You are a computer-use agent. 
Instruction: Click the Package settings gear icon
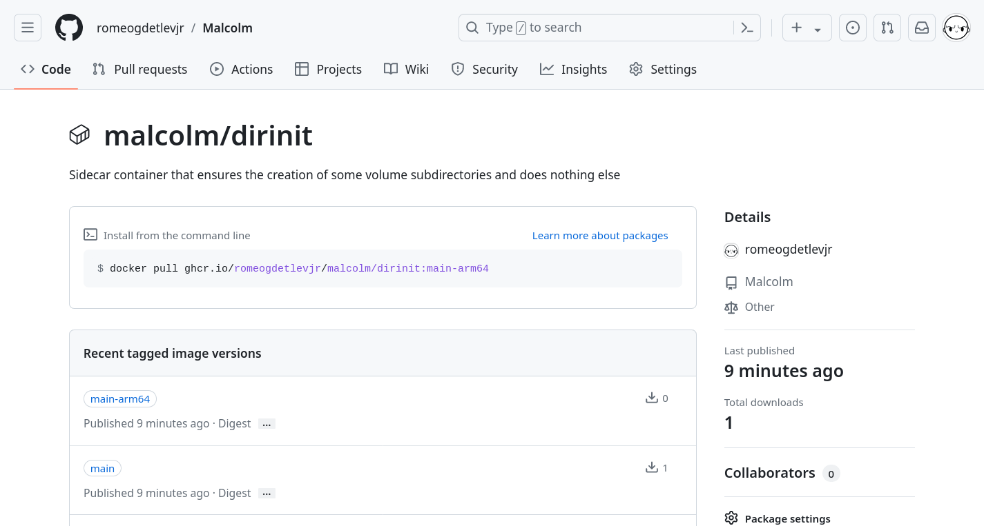click(731, 518)
